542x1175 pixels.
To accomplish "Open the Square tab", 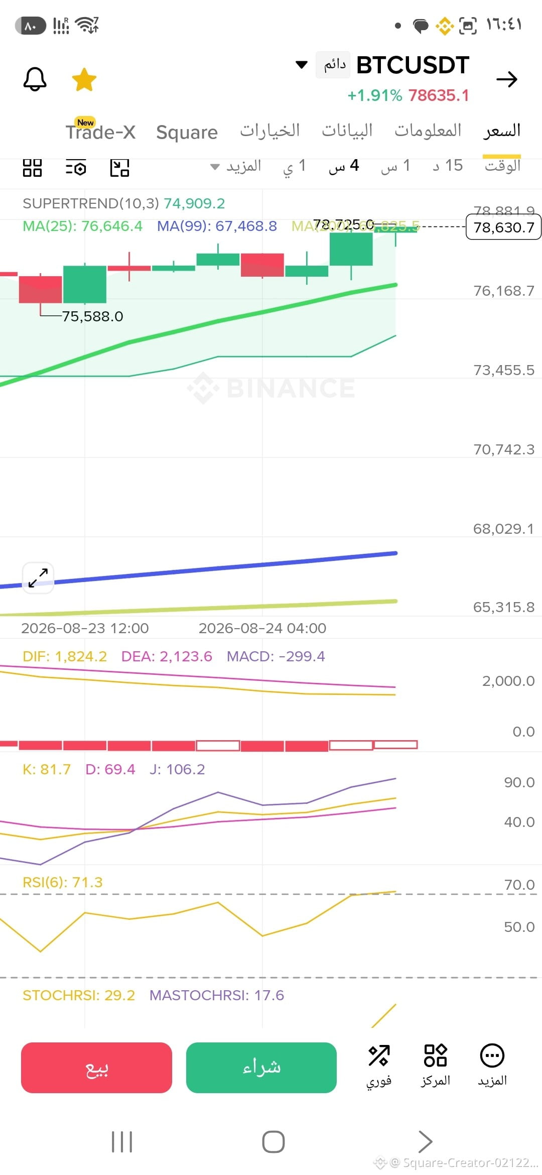I will click(187, 132).
